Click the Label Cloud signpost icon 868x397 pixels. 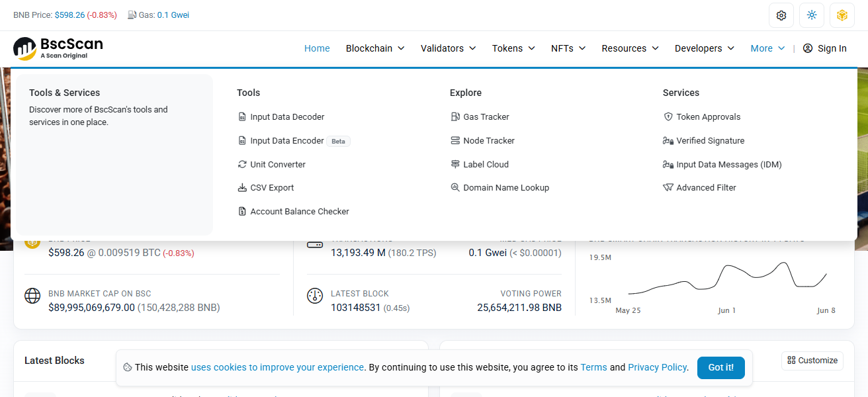(x=455, y=164)
